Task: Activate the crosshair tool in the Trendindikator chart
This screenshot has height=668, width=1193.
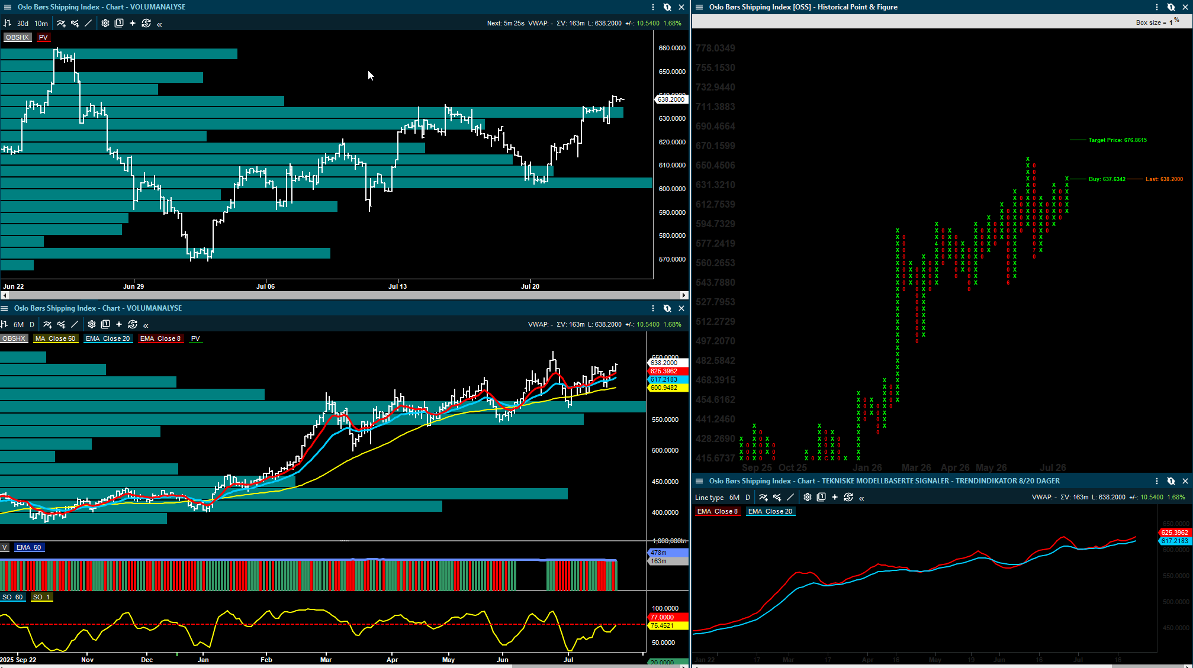Action: 835,497
